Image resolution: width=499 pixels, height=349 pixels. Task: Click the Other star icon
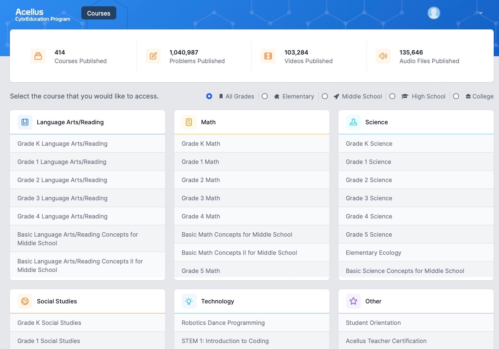(353, 301)
